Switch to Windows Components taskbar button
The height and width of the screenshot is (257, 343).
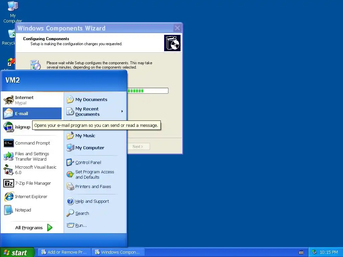(118, 252)
